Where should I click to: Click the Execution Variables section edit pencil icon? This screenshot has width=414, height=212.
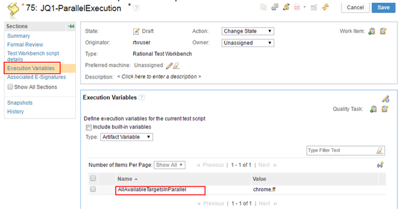pyautogui.click(x=386, y=99)
